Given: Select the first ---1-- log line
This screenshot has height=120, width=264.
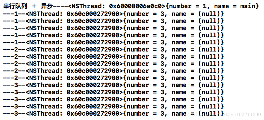Looking at the screenshot, I should (114, 14).
